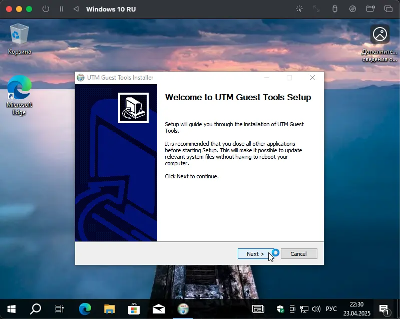Open the Windows Start menu

click(11, 309)
